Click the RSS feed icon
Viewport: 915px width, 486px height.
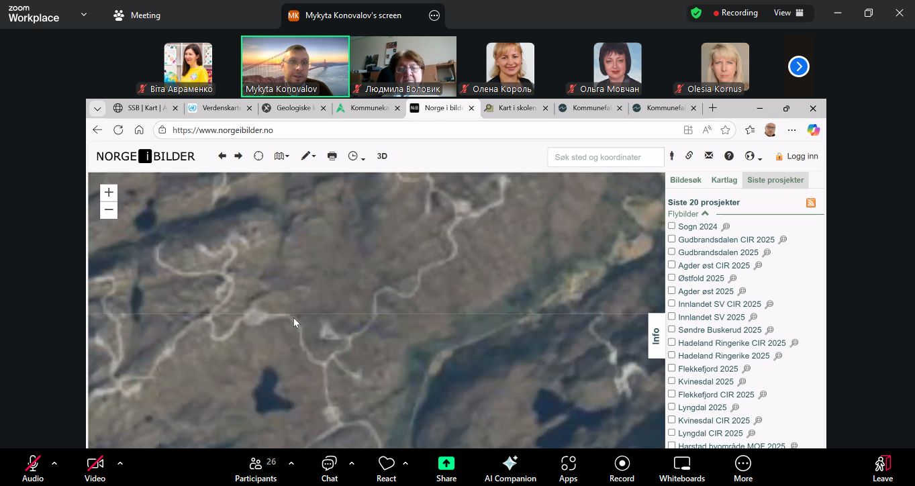click(811, 203)
